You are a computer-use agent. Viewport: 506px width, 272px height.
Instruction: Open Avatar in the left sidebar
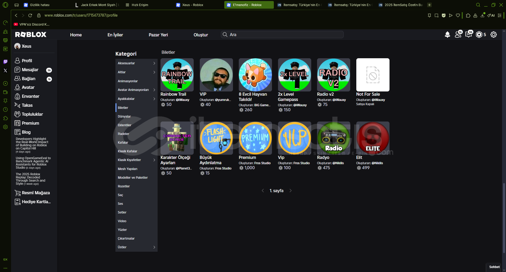coord(25,88)
